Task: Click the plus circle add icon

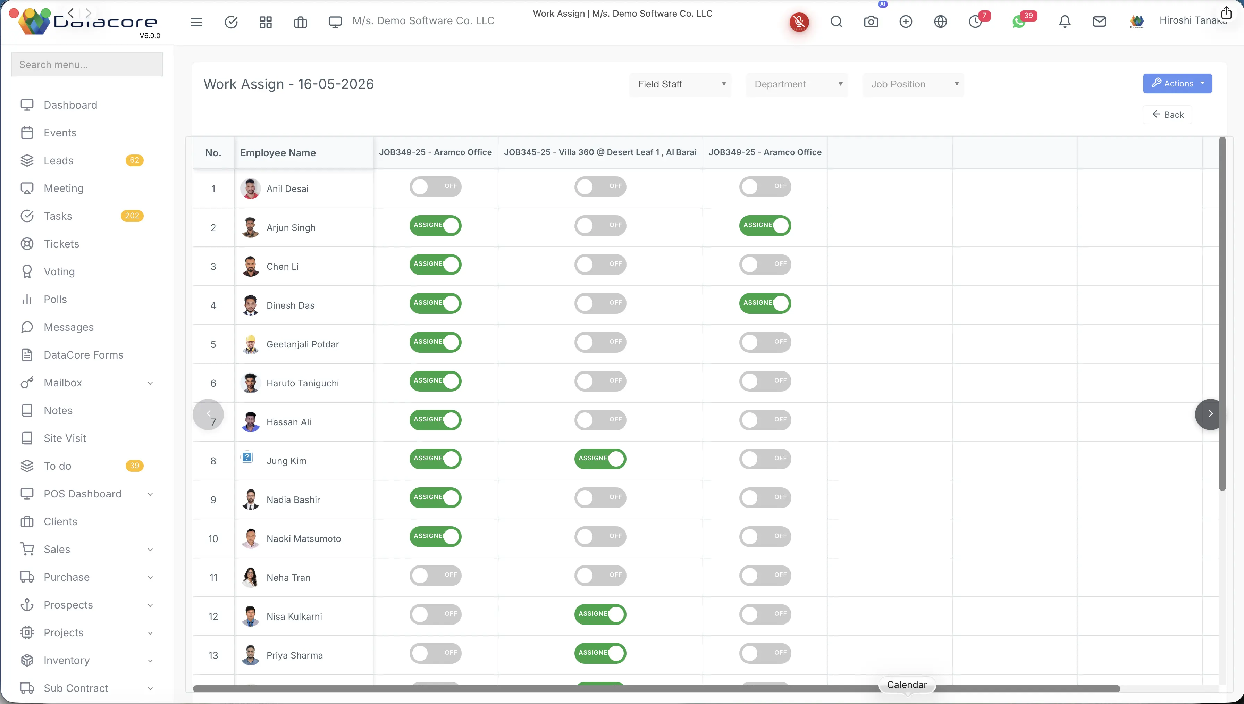Action: (906, 22)
